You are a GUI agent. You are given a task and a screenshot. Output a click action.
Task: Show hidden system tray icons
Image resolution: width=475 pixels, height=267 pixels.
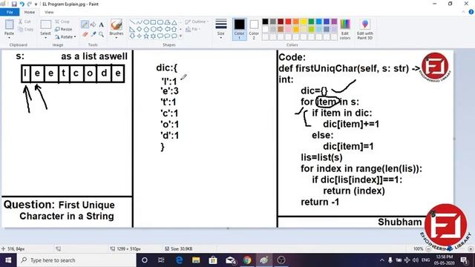pos(382,260)
